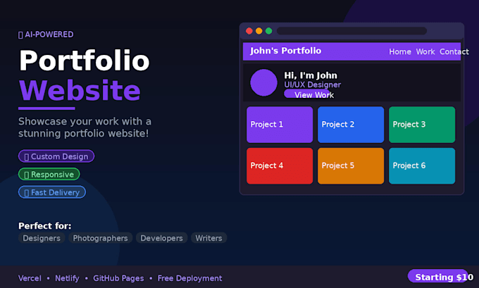Open the blue Project 2 card

(x=351, y=125)
